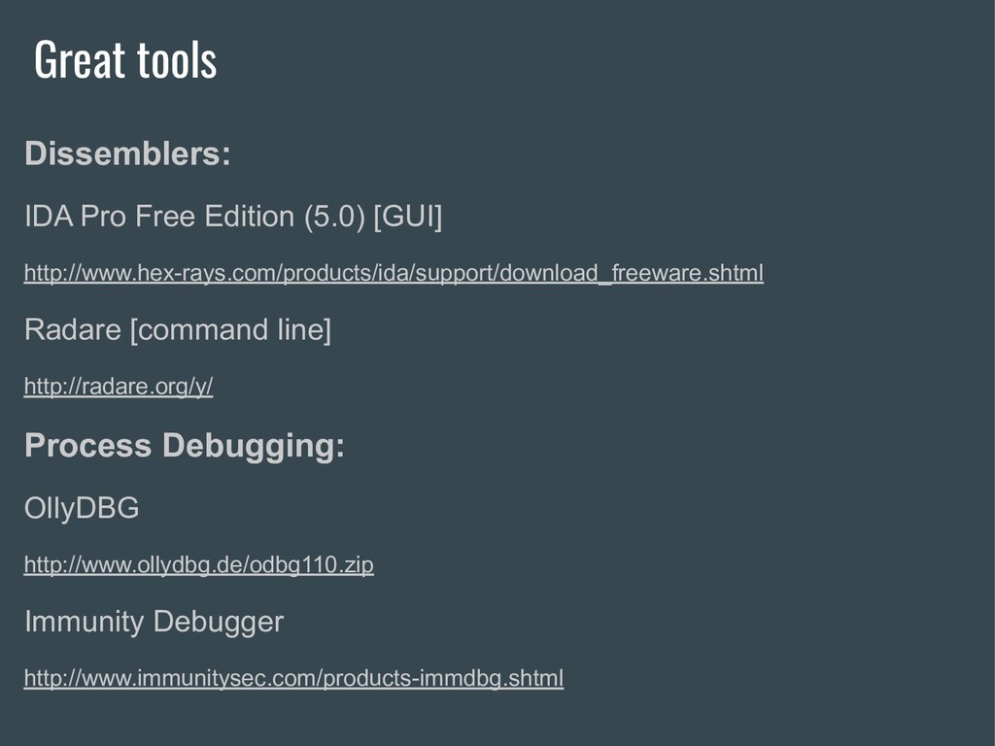Viewport: 995px width, 746px height.
Task: Click the word "Debugging:" in the bold heading
Action: coord(254,447)
